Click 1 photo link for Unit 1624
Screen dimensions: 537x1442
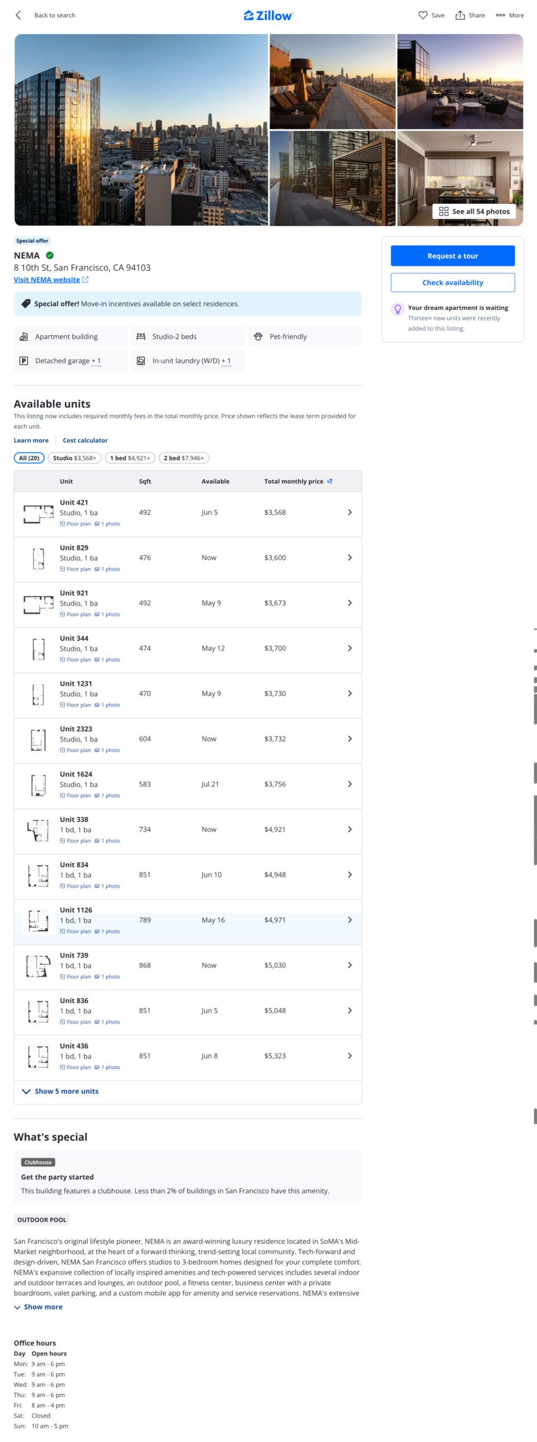tap(107, 795)
